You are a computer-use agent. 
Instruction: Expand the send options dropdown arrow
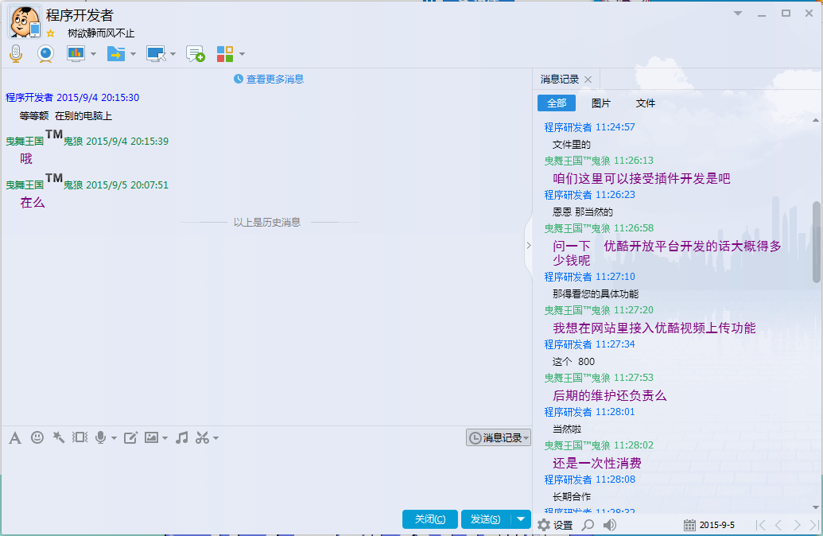[521, 519]
